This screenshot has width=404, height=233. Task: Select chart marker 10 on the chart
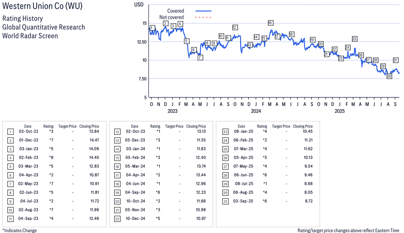coord(221,36)
